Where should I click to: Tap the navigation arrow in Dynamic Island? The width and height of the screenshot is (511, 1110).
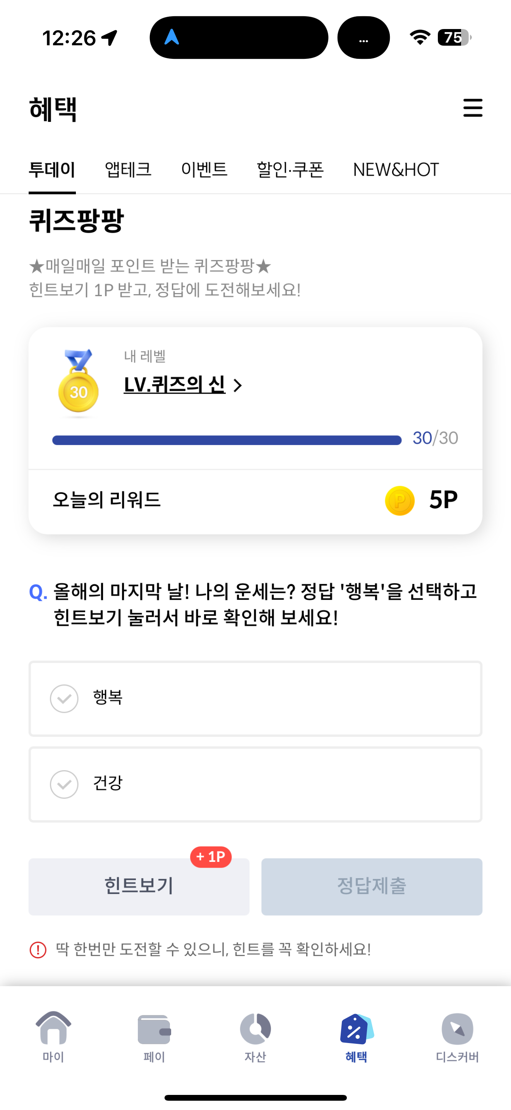point(172,37)
